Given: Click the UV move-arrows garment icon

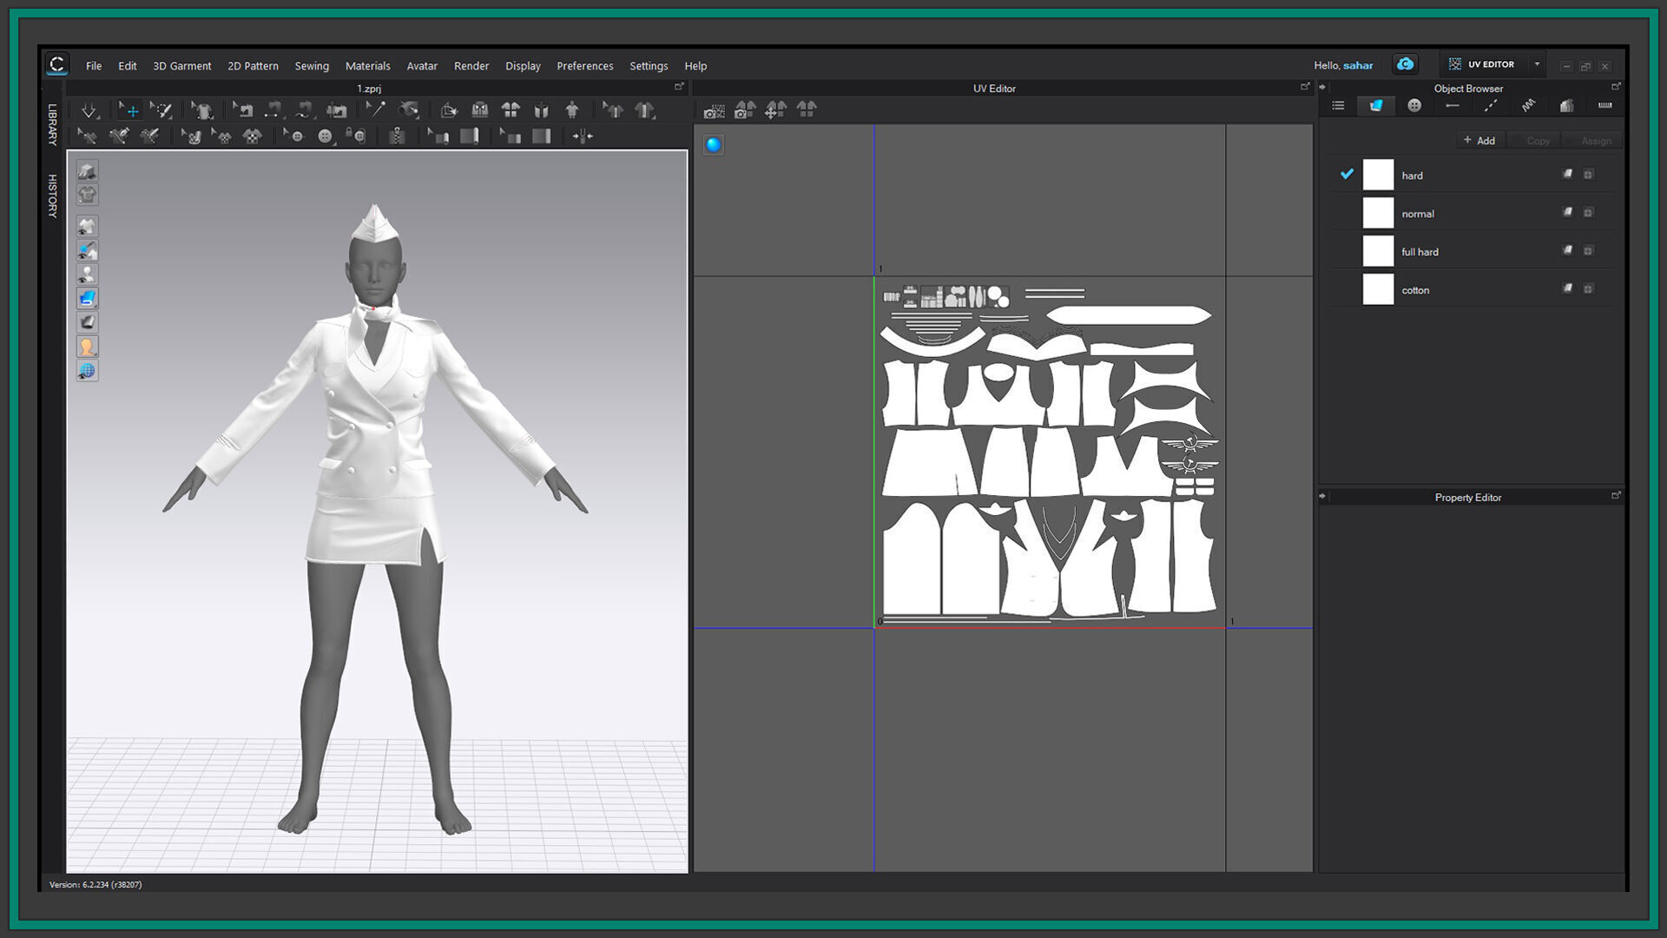Looking at the screenshot, I should click(775, 110).
